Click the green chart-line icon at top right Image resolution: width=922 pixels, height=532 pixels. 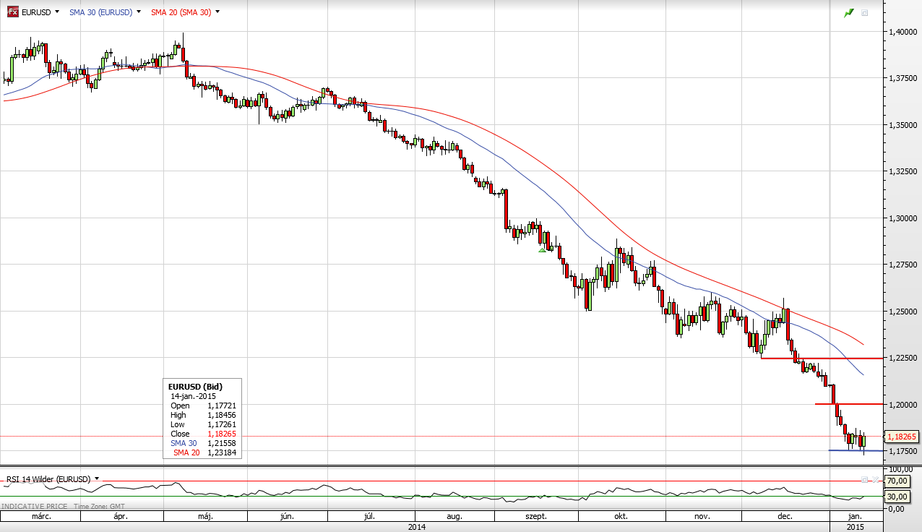coord(849,12)
